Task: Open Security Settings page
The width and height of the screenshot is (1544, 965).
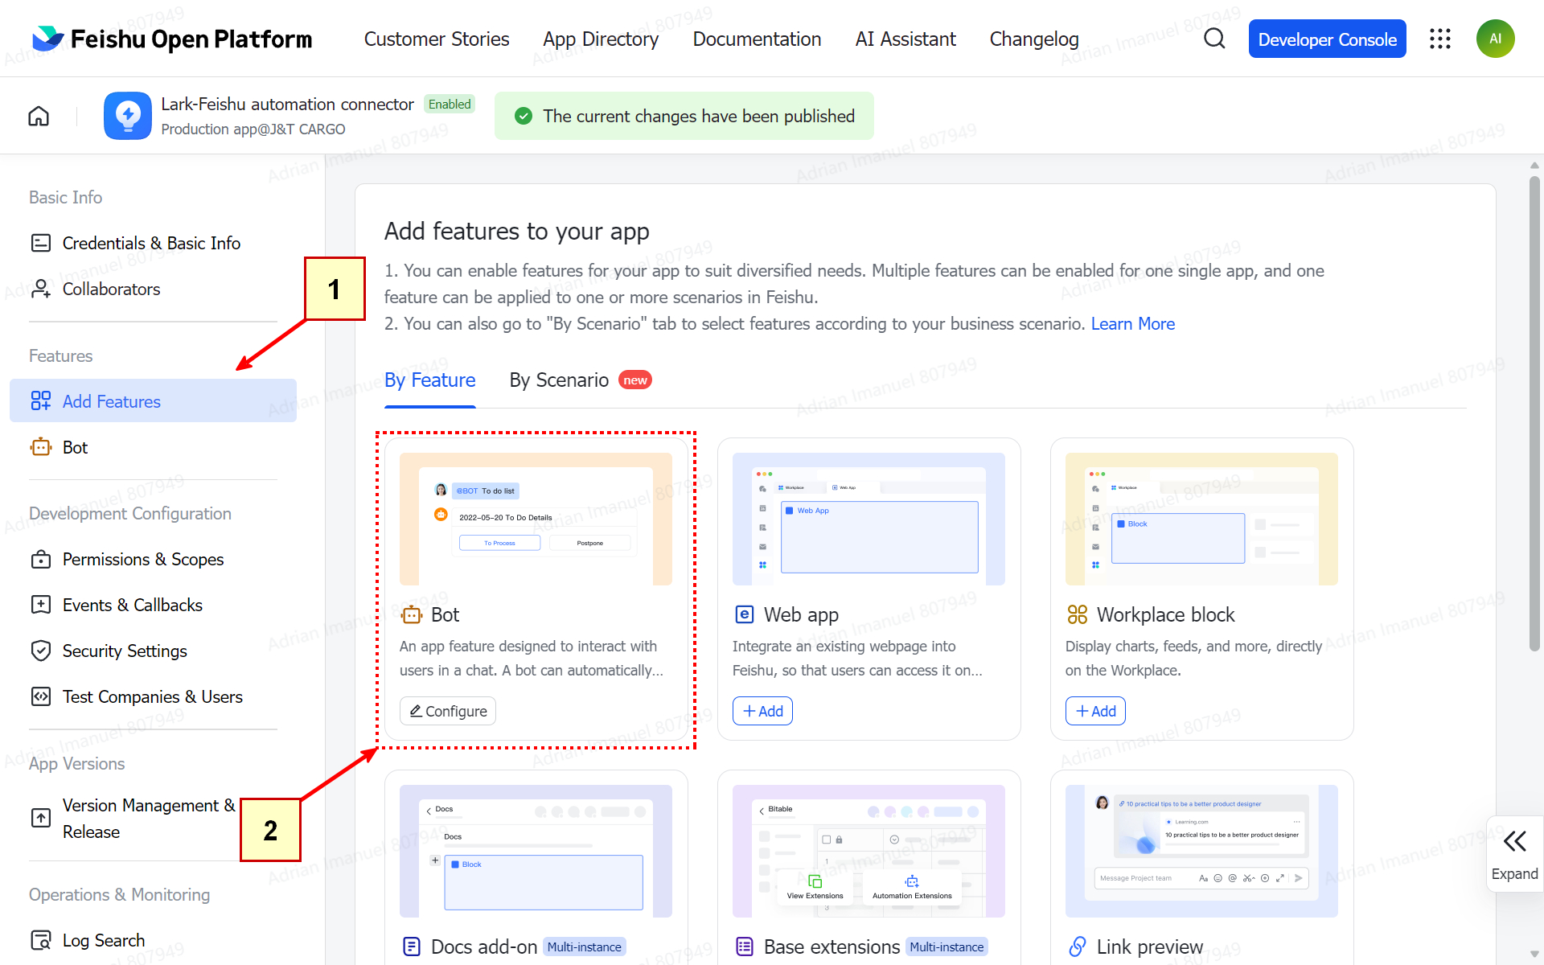Action: [153, 651]
